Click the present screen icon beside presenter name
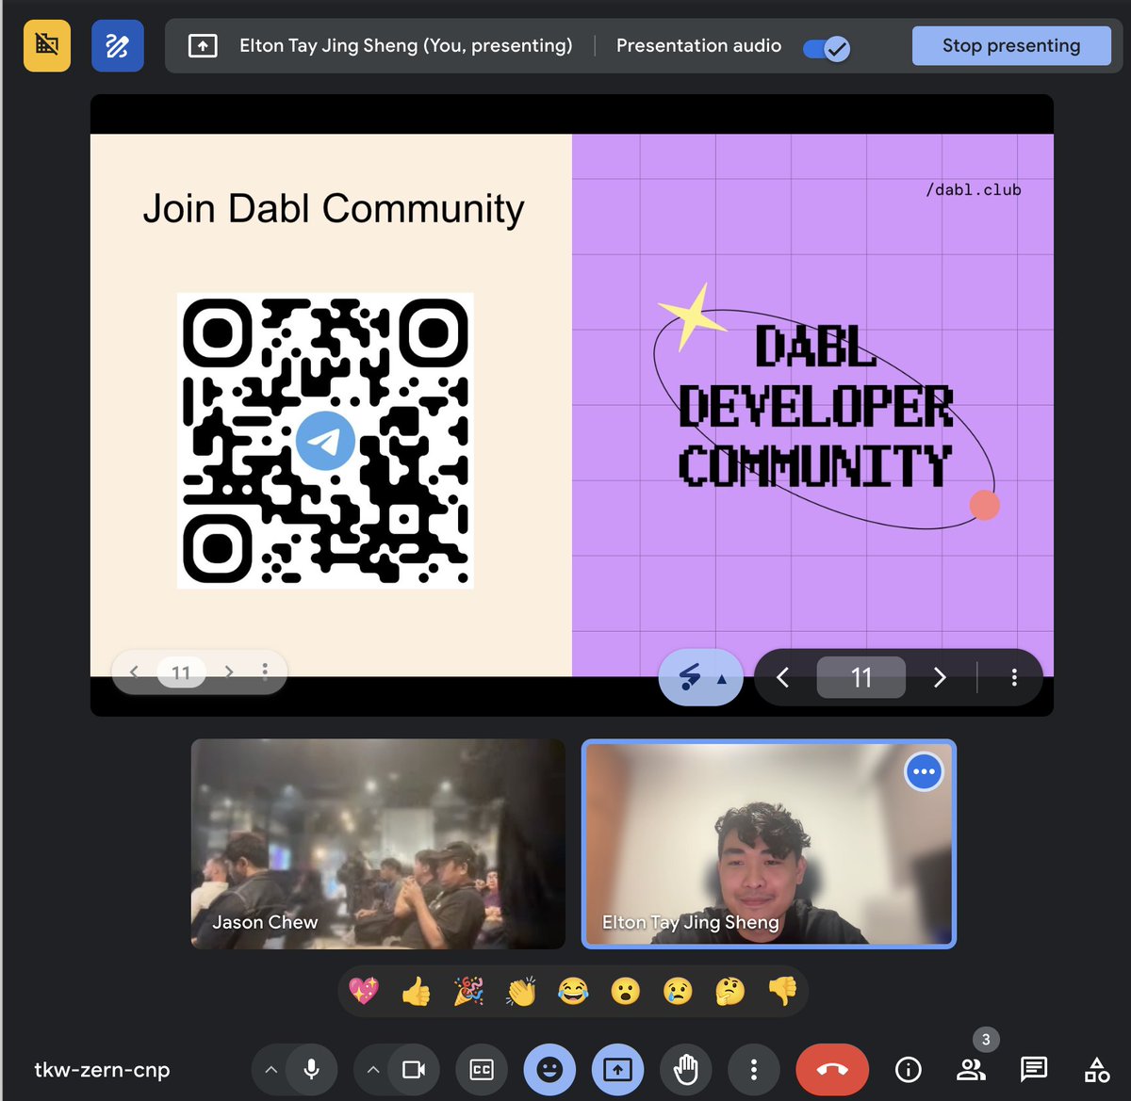1131x1101 pixels. [203, 45]
